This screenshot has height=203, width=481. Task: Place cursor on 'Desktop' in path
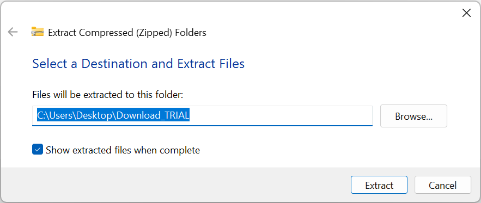[x=94, y=115]
